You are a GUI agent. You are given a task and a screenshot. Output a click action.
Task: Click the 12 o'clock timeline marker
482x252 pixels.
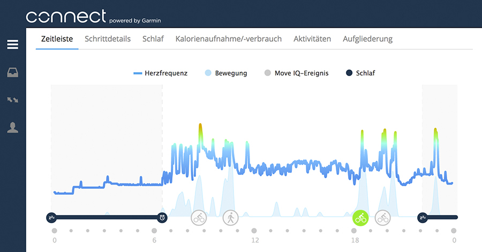[x=254, y=231]
